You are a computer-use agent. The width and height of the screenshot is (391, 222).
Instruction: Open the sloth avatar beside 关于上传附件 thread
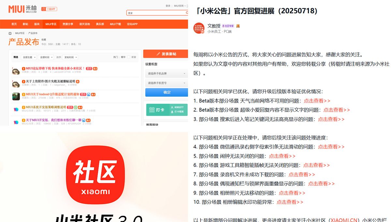pos(16,83)
